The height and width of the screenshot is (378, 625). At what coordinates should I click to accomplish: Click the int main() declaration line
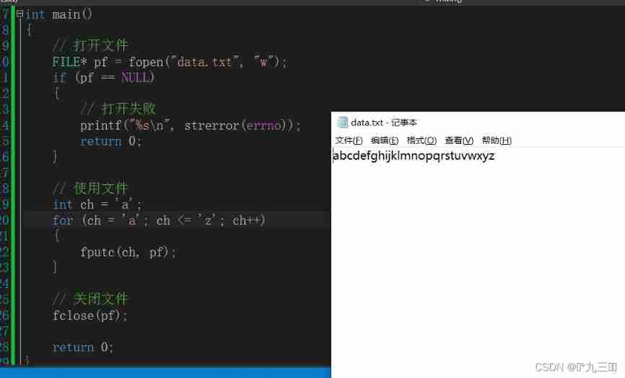[59, 14]
